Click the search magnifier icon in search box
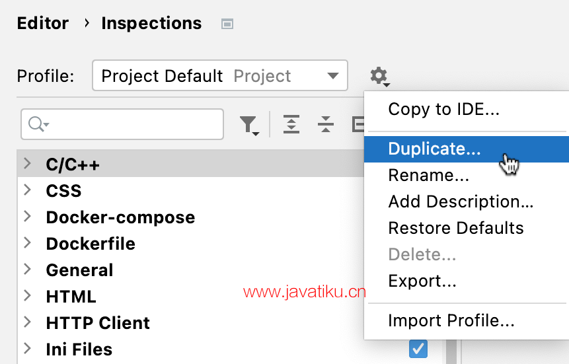This screenshot has height=364, width=569. pyautogui.click(x=38, y=124)
